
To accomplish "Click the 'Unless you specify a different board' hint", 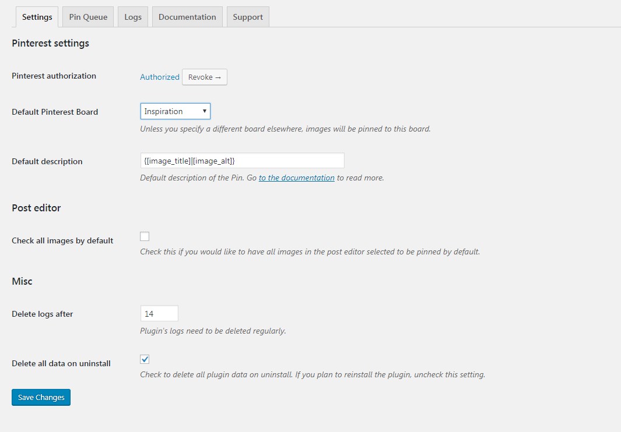I will [285, 129].
